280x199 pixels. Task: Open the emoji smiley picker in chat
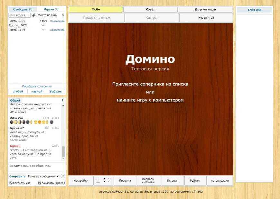(63, 176)
